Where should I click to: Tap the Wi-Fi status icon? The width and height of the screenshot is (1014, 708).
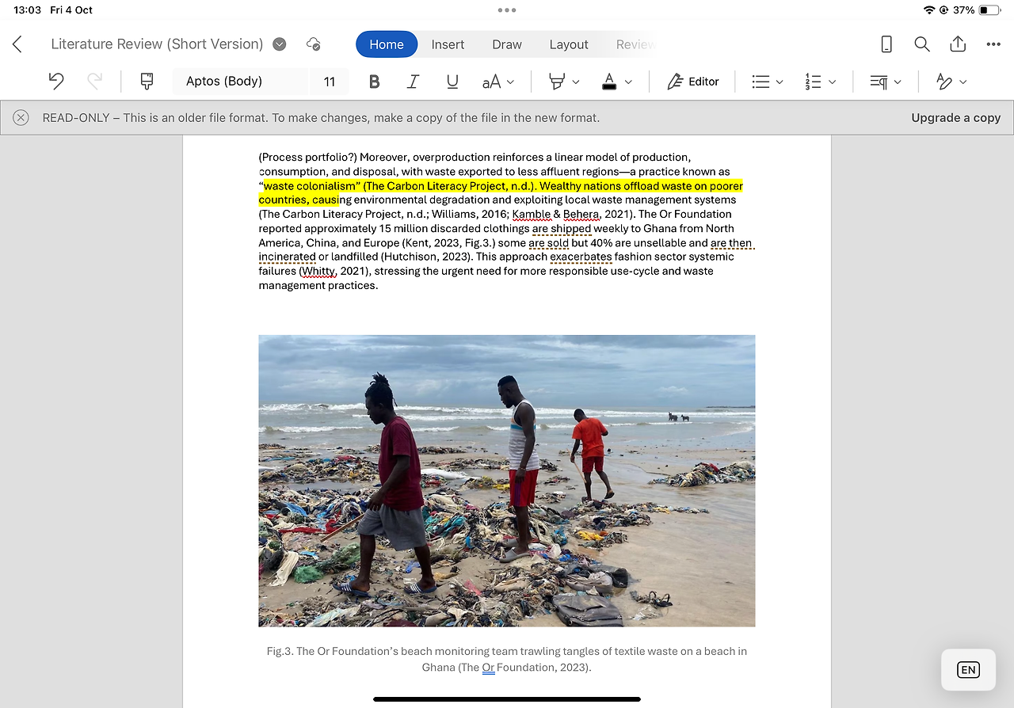(929, 10)
